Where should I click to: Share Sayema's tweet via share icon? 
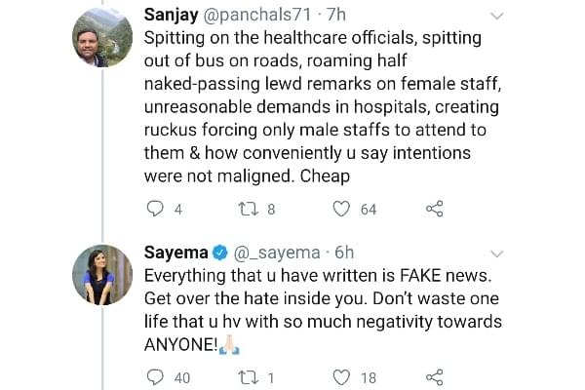click(435, 376)
